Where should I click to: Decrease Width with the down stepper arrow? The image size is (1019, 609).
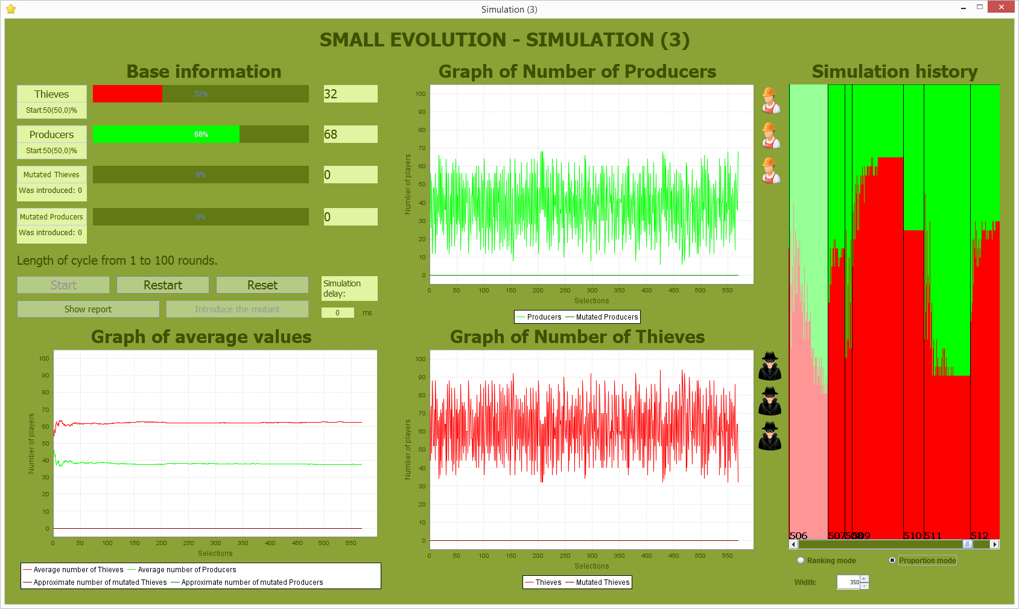(x=865, y=586)
